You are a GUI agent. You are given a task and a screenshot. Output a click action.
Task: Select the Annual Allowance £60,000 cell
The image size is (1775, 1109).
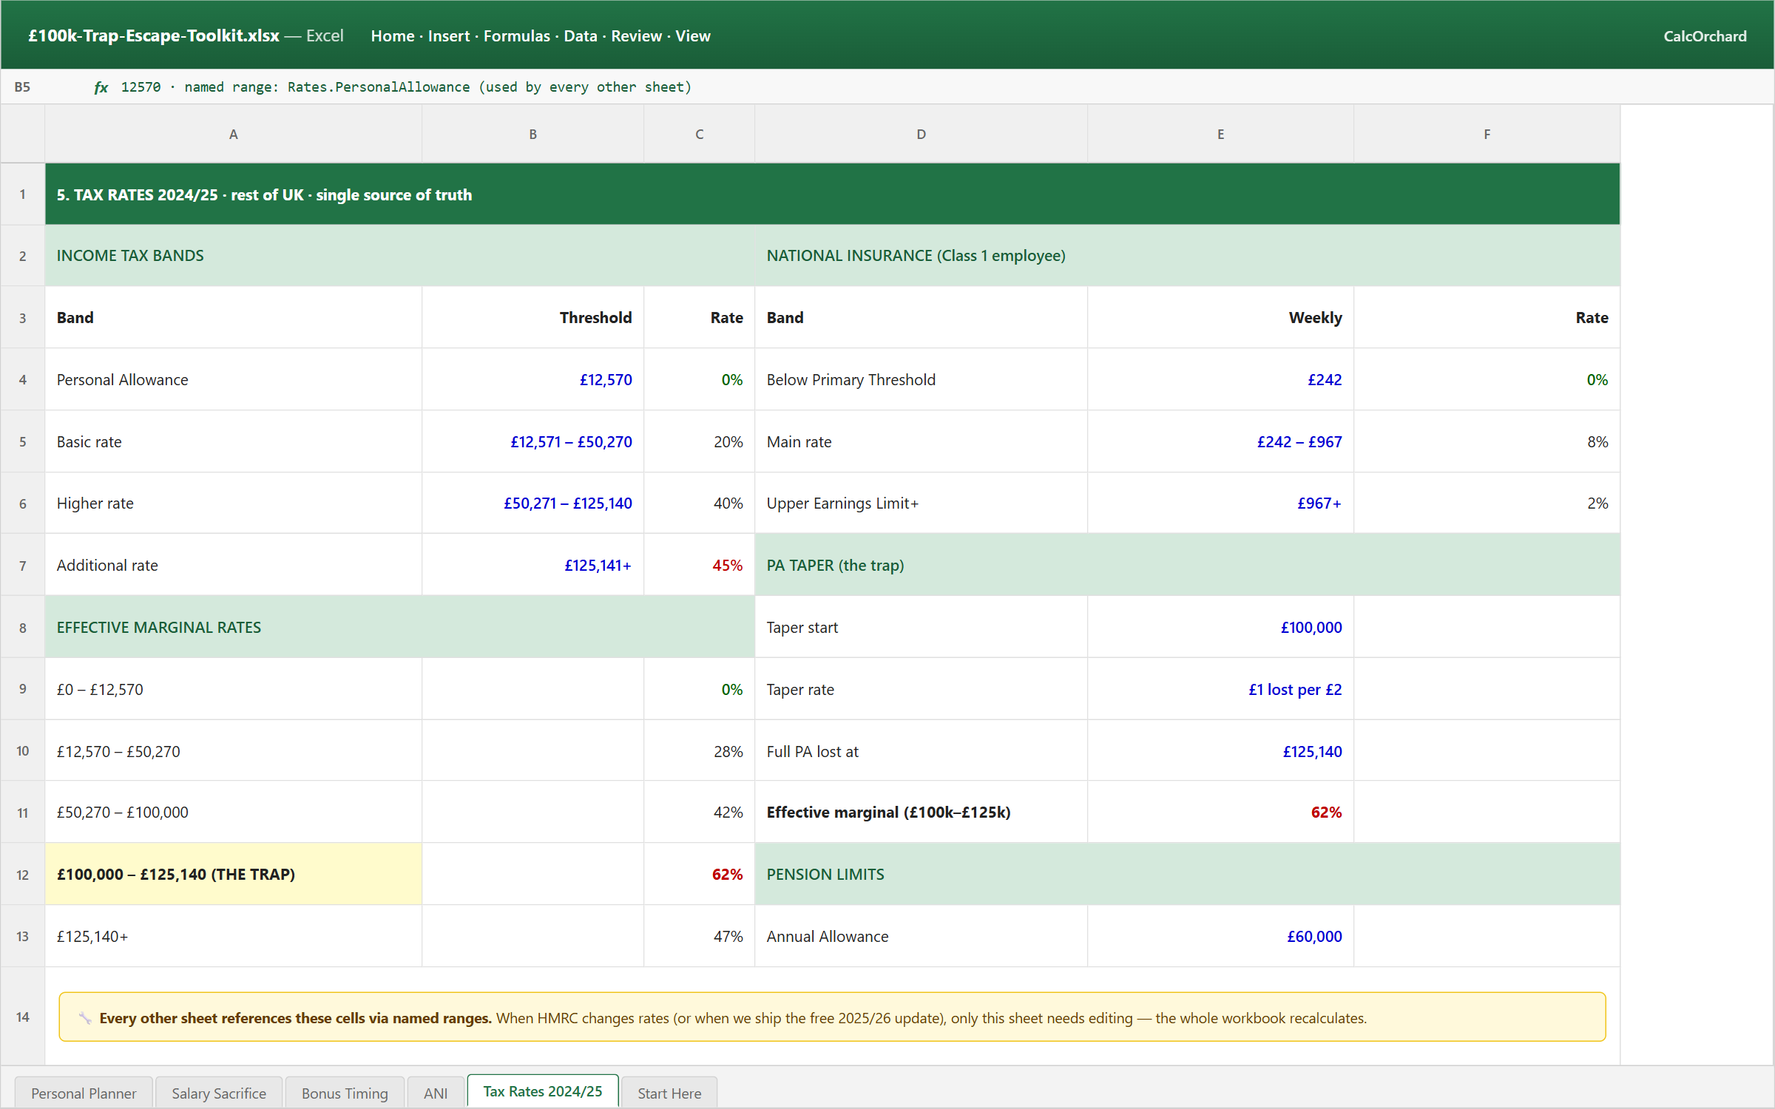[1220, 937]
